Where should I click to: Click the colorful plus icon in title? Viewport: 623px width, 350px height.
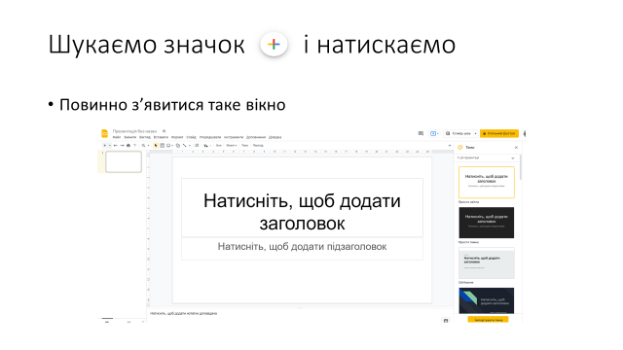(x=274, y=44)
